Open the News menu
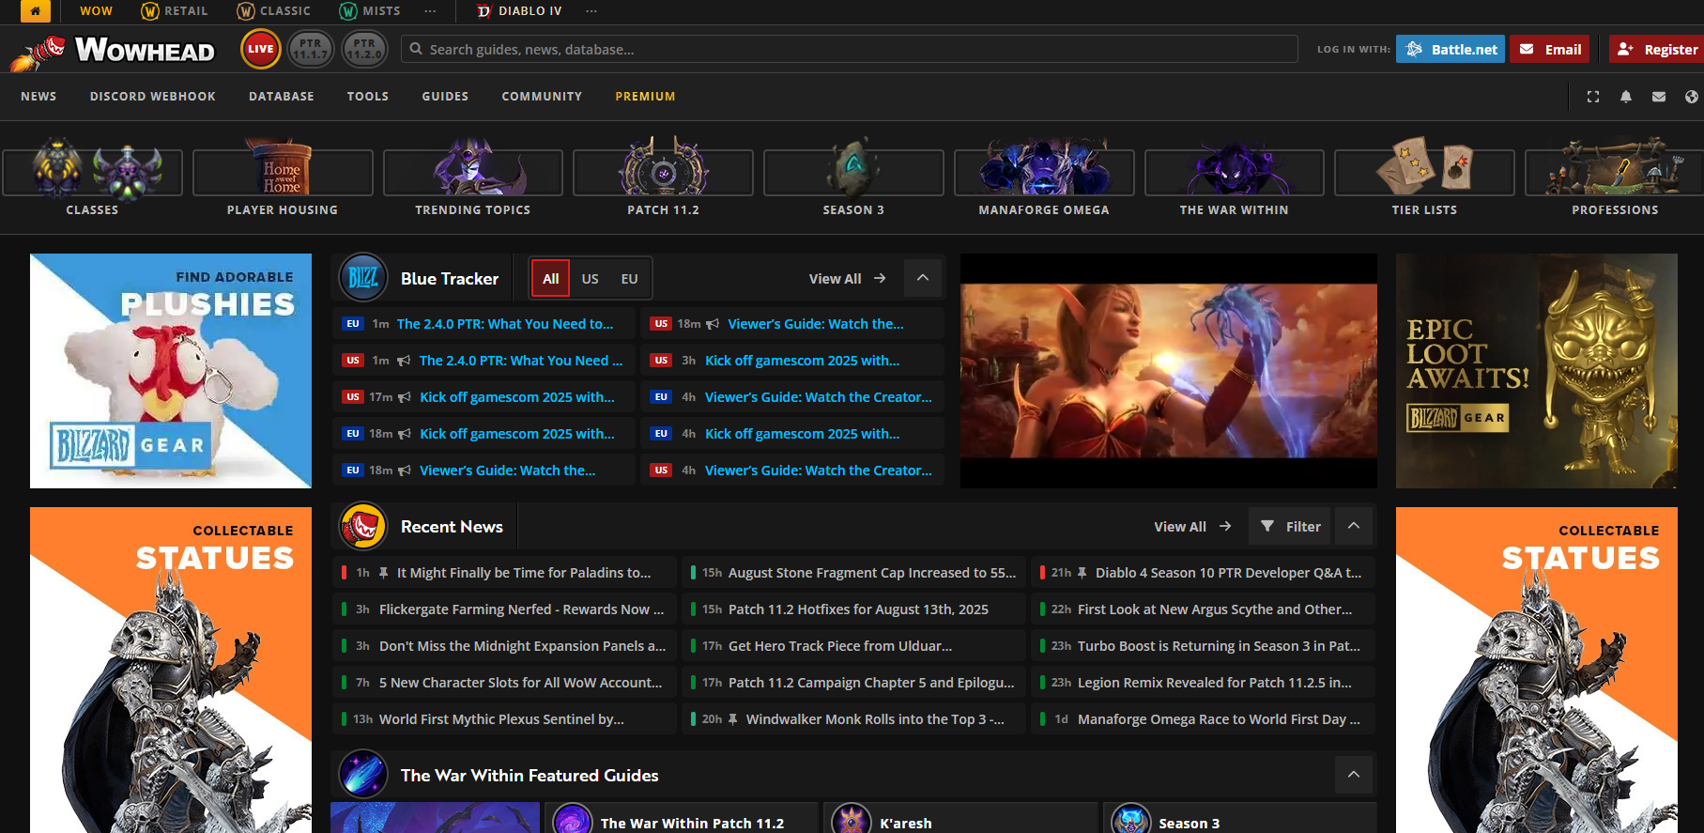Screen dimensions: 1704x833 tap(38, 96)
